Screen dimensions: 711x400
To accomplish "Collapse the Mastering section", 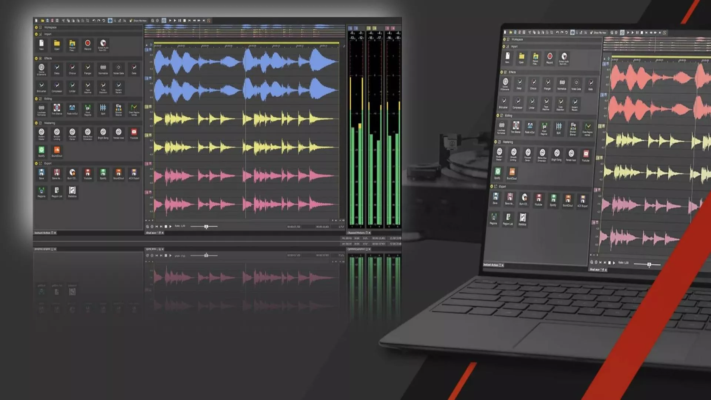I will point(36,123).
